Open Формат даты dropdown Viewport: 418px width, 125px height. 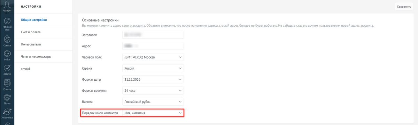pos(153,79)
